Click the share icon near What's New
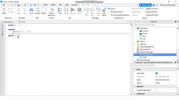 (157, 5)
